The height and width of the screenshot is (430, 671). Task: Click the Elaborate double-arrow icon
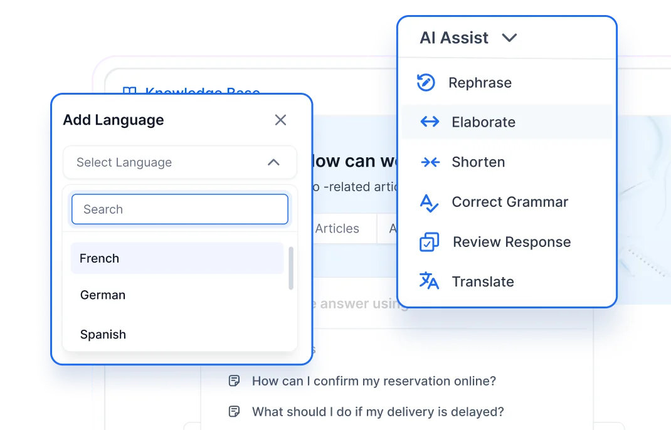pos(429,122)
